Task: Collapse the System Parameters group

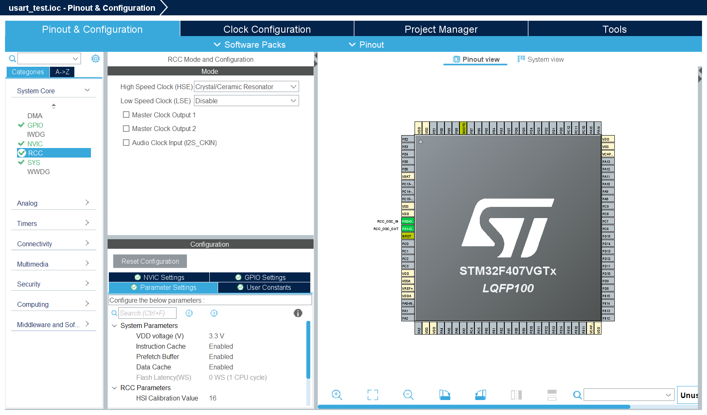Action: pyautogui.click(x=114, y=326)
